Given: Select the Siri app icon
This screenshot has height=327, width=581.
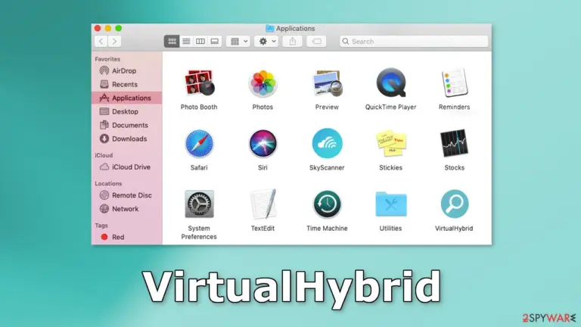Looking at the screenshot, I should point(263,144).
